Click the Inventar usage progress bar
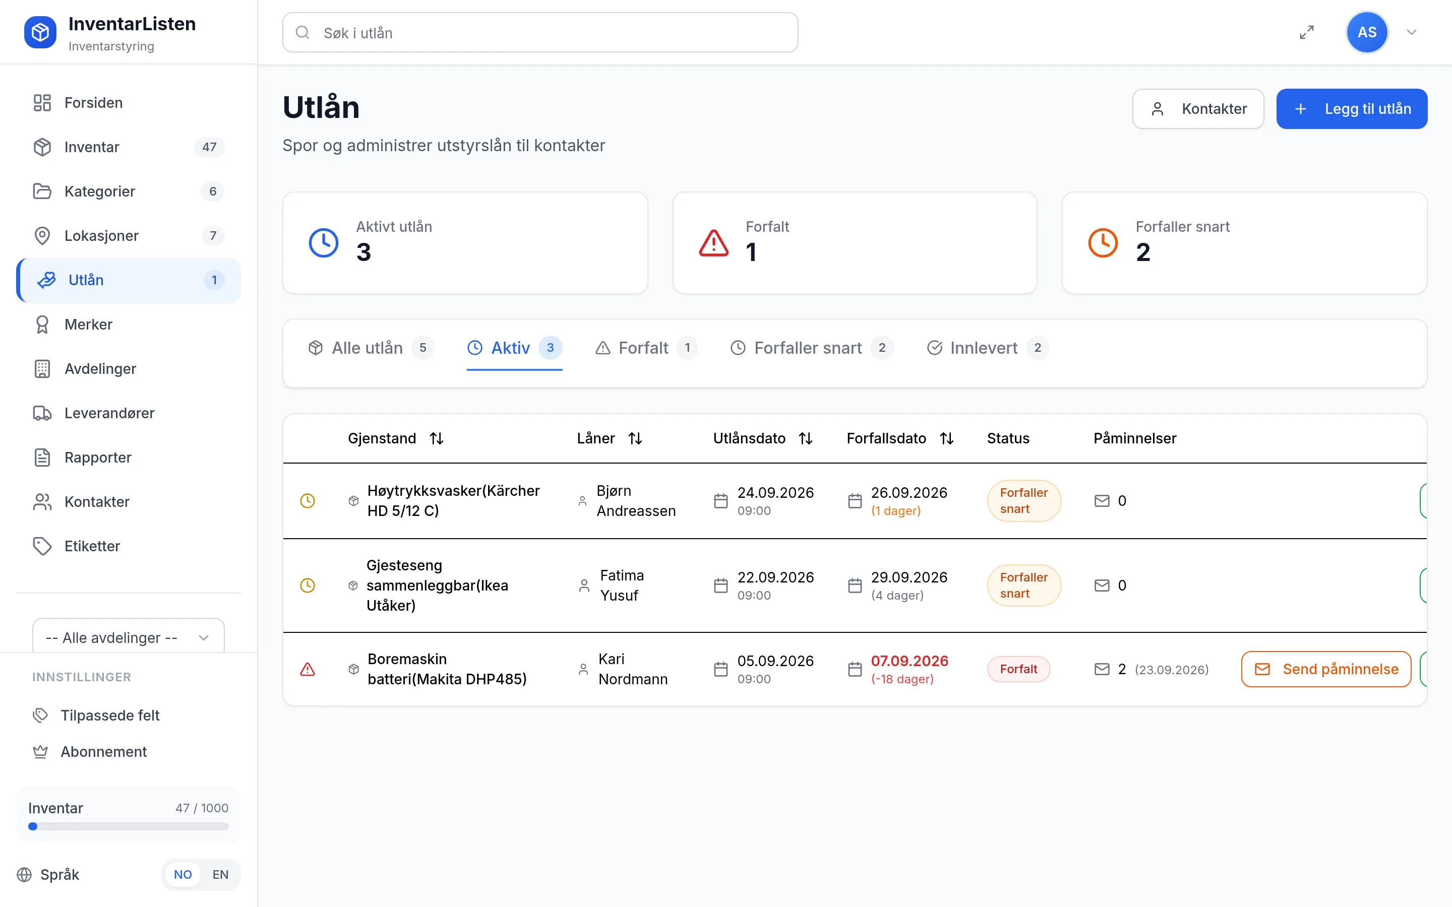Image resolution: width=1452 pixels, height=907 pixels. pyautogui.click(x=129, y=826)
